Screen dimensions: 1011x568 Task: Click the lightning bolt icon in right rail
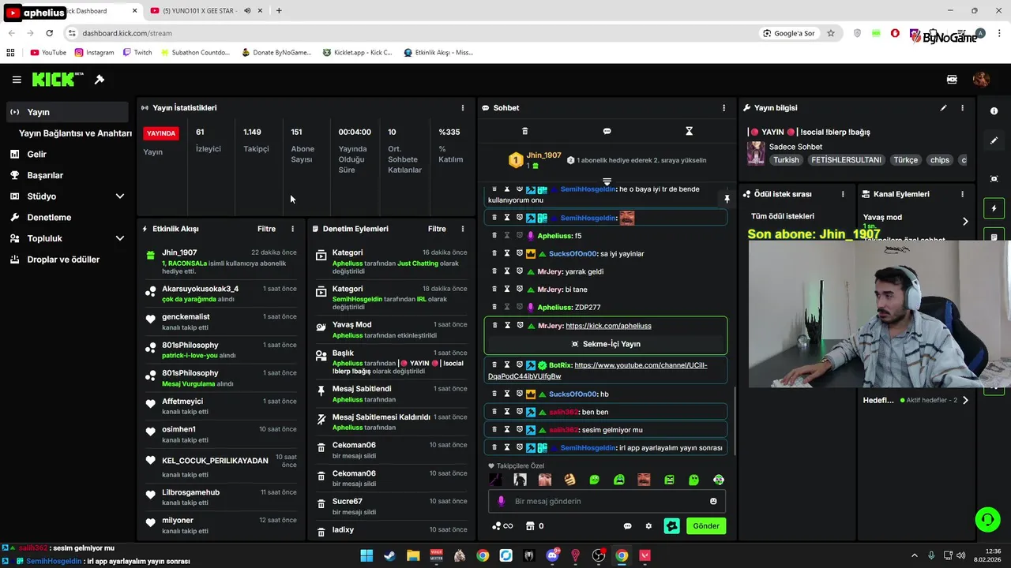[994, 209]
